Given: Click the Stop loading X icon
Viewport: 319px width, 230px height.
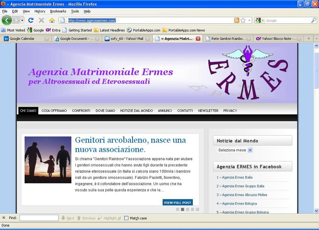Looking at the screenshot, I should tap(41, 20).
